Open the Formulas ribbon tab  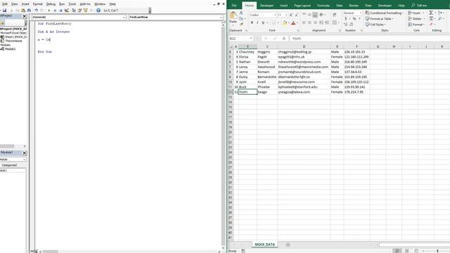pos(323,6)
